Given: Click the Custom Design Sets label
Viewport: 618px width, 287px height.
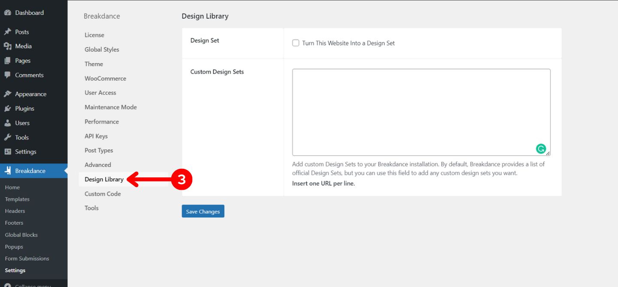Looking at the screenshot, I should 217,72.
